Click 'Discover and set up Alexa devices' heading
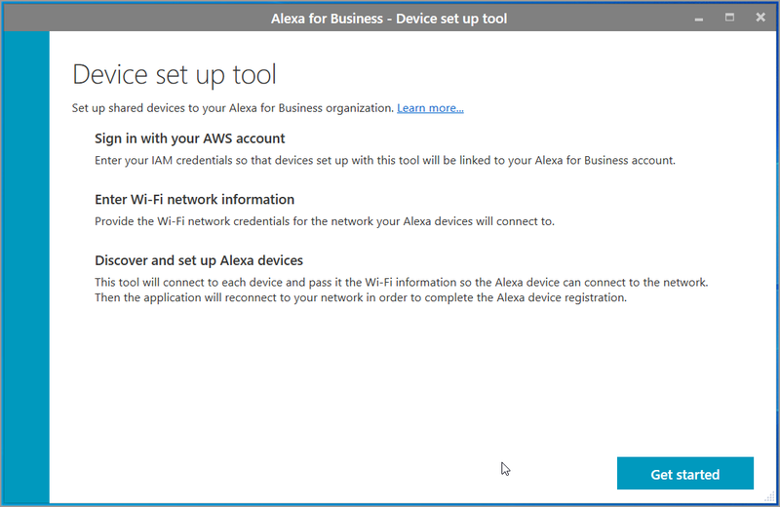780x507 pixels. 199,260
